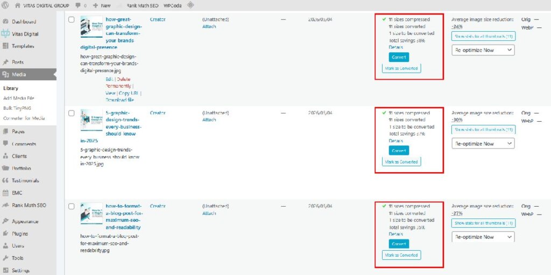Click Convert button for 5-graphic-design-trends row

399,151
